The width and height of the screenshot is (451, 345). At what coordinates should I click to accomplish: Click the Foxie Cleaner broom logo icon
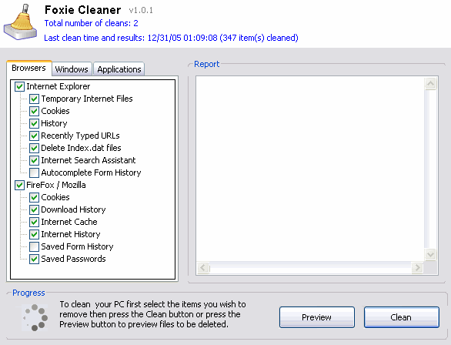(x=20, y=22)
